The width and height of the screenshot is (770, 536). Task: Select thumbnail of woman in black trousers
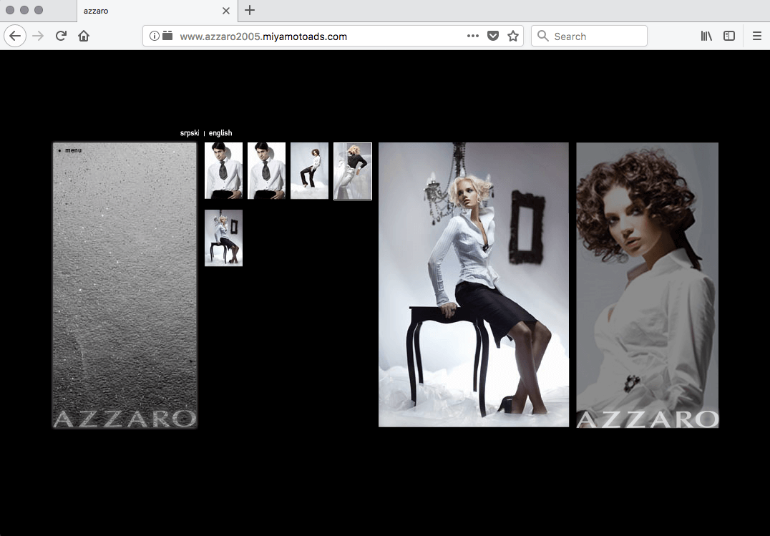tap(309, 170)
